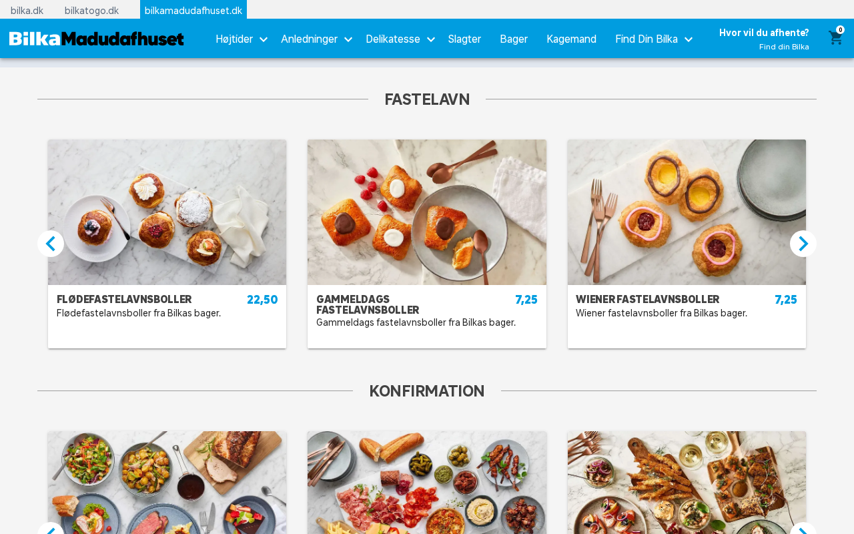Click the 'Find din Bilka' pickup link
This screenshot has height=534, width=854.
784,47
